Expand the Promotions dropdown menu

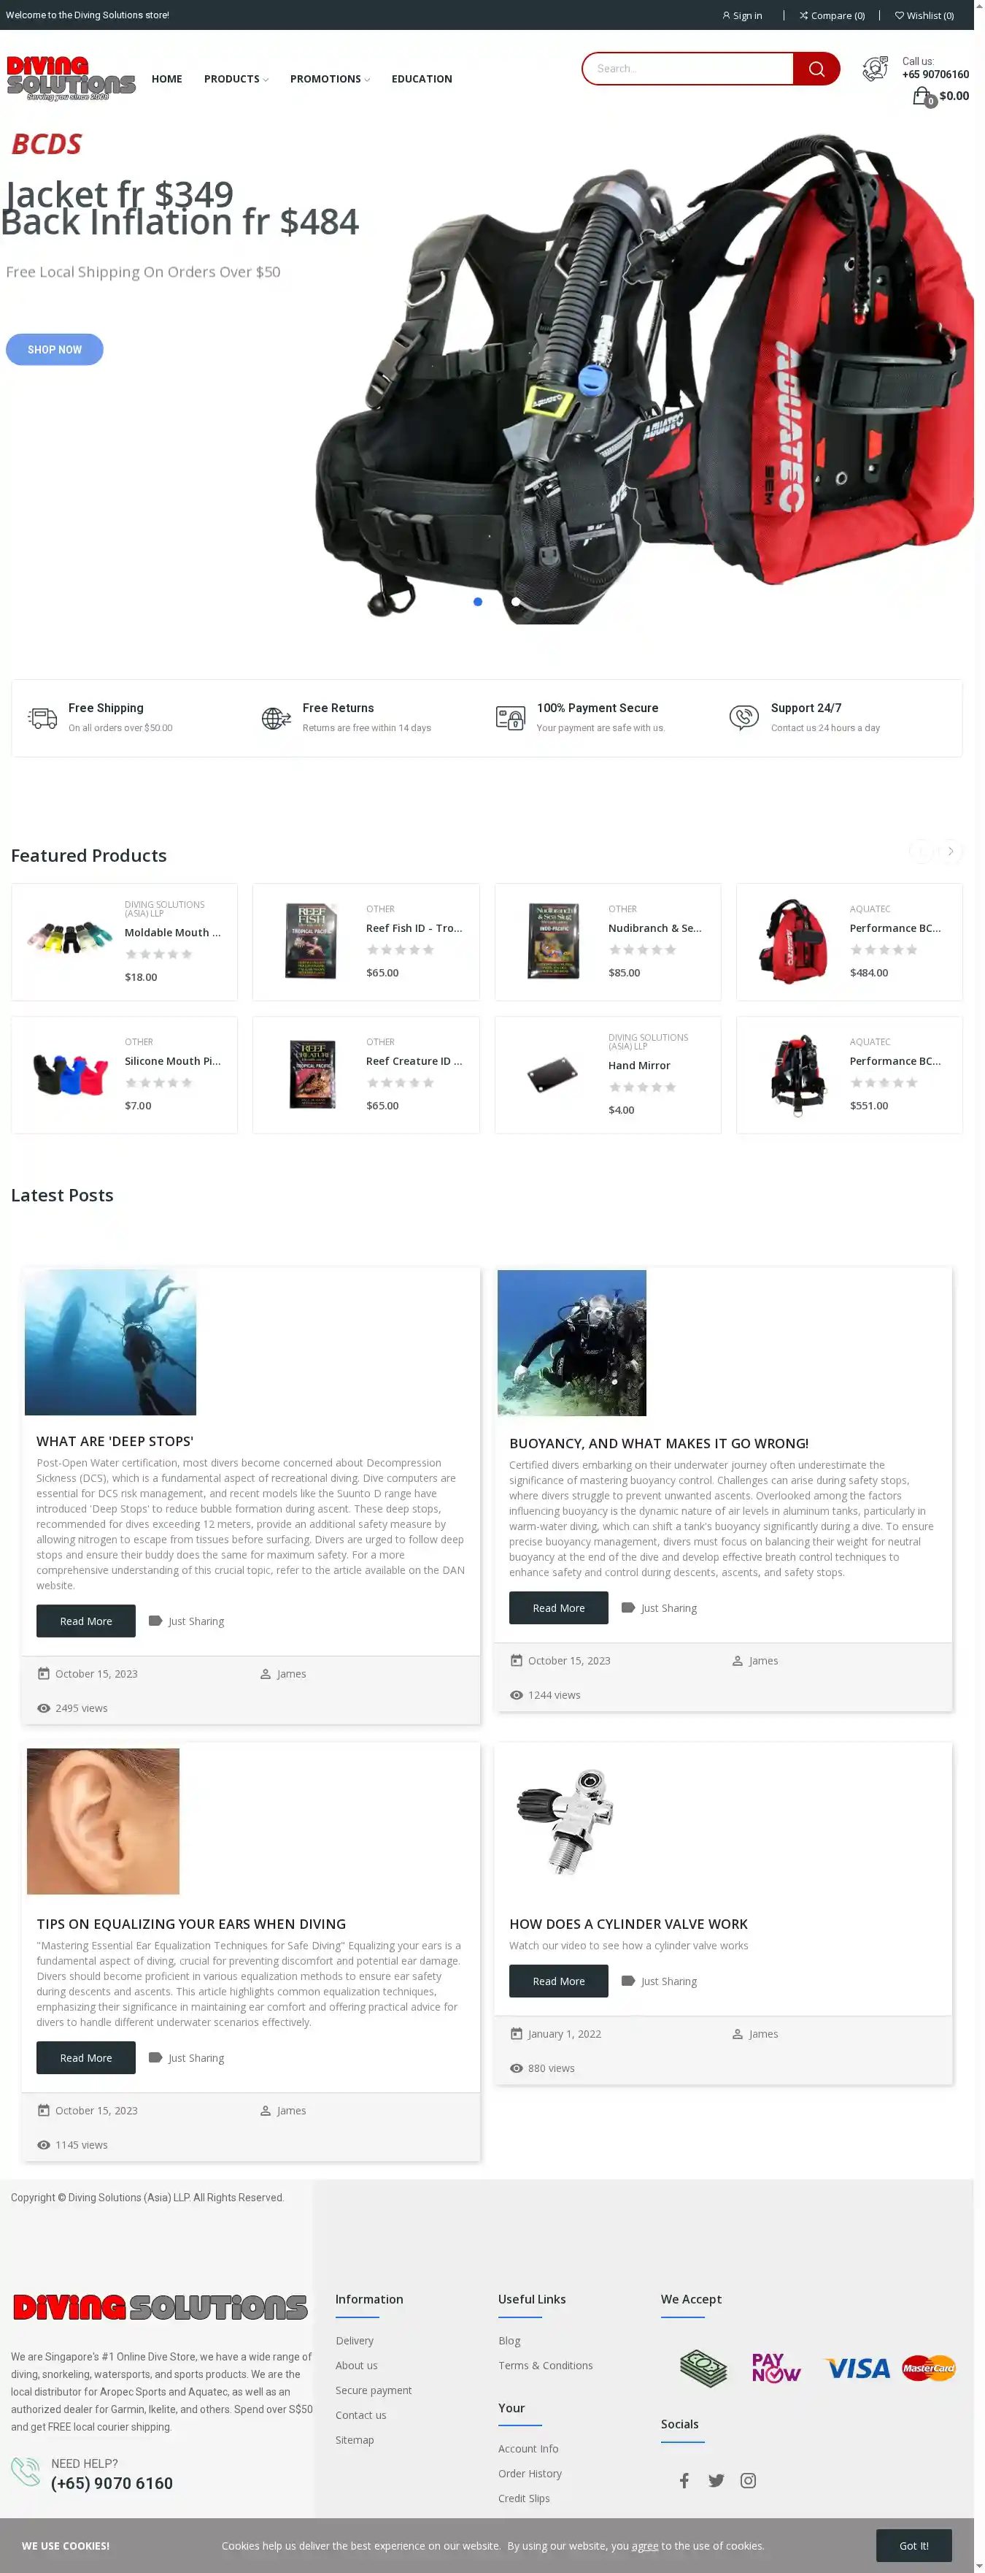click(329, 79)
